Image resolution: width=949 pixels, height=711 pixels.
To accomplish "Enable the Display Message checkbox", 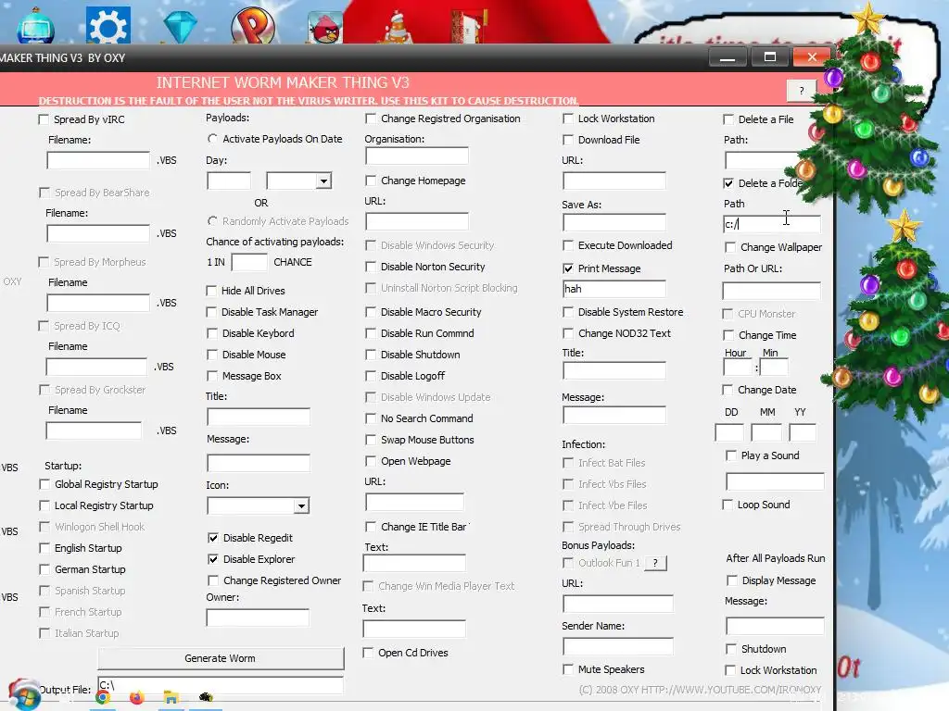I will [732, 580].
